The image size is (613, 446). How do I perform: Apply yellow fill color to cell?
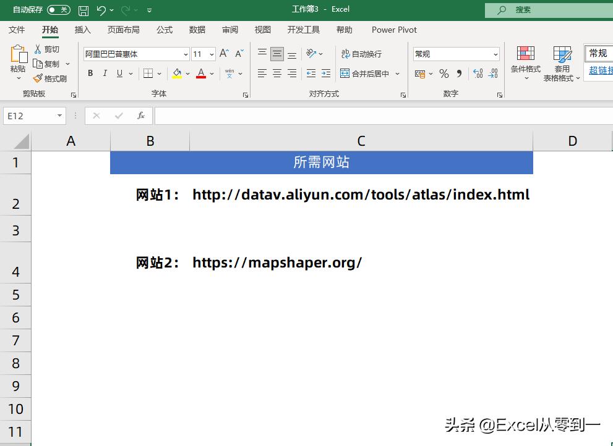coord(178,74)
